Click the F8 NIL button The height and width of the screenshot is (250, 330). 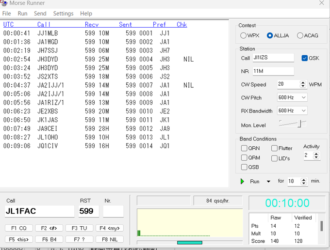pos(110,239)
